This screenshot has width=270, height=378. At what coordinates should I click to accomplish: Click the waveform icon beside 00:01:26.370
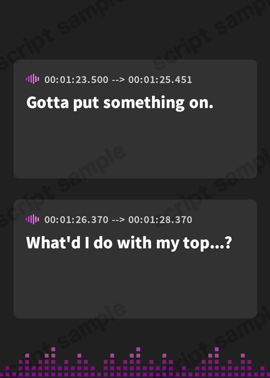click(x=32, y=219)
